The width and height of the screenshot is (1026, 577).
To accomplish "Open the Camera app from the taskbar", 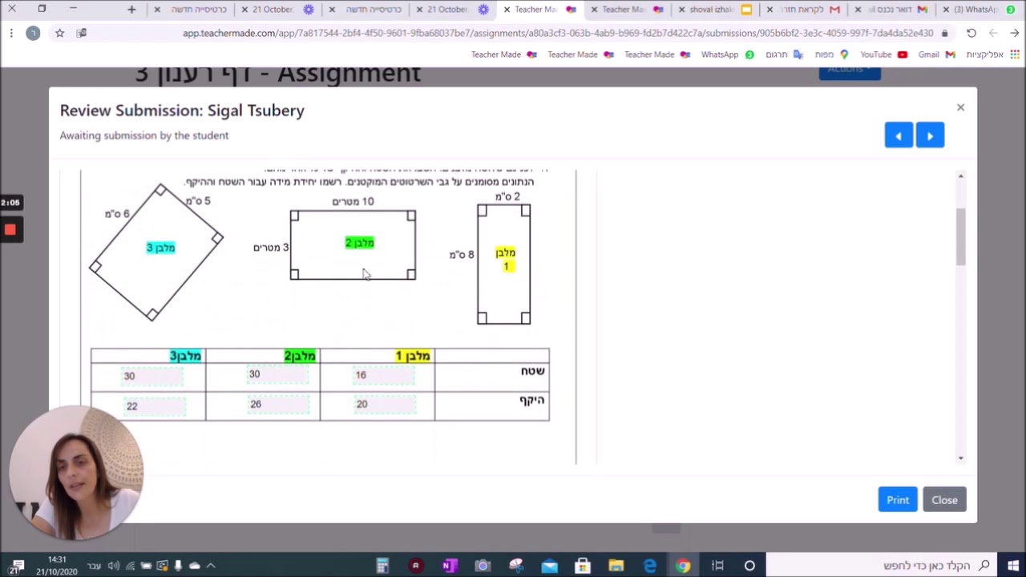I will 483,566.
